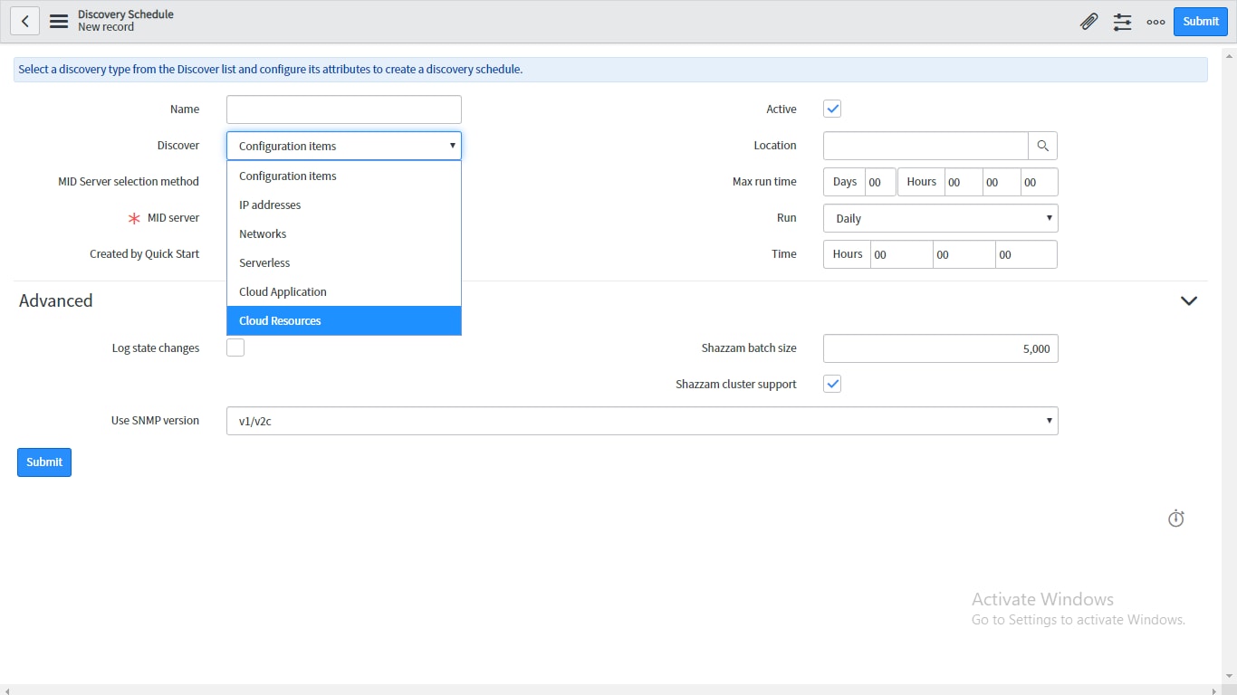Screen dimensions: 1237x695
Task: Click the MID server field label
Action: click(173, 218)
